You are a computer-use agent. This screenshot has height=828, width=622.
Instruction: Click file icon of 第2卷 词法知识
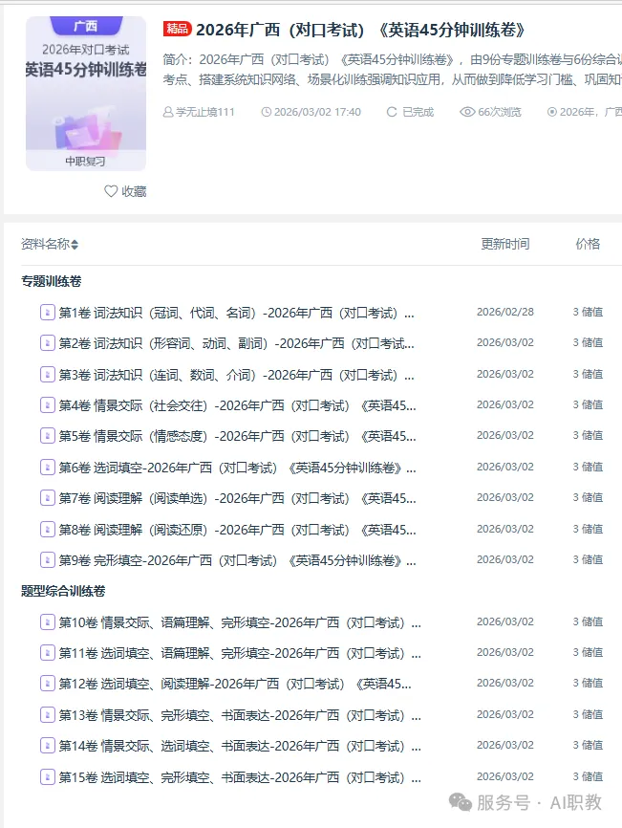point(48,343)
